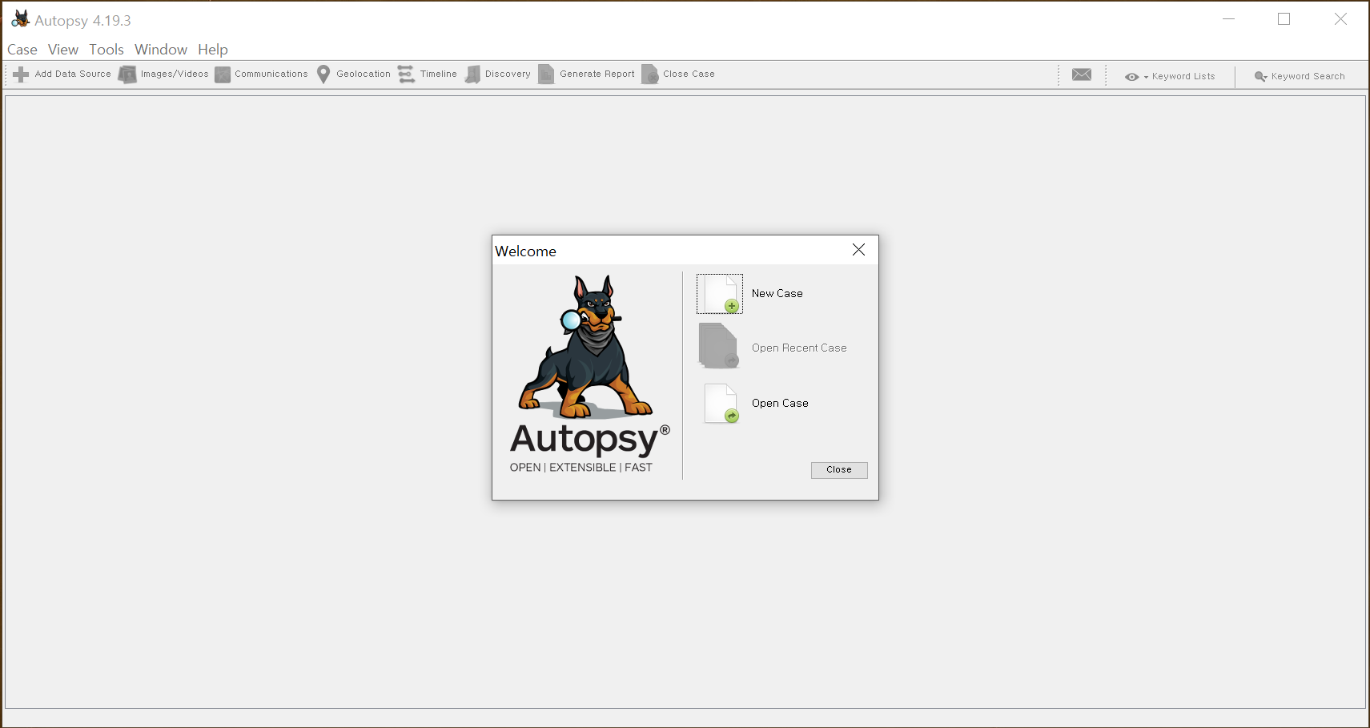Click the Add Data Source label
The height and width of the screenshot is (728, 1370).
click(73, 74)
